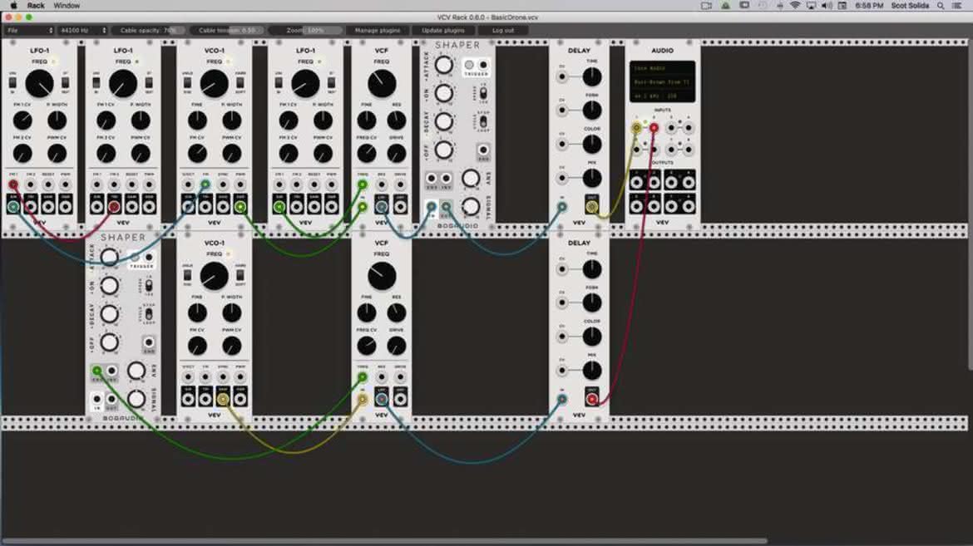Screen dimensions: 973x546
Task: Click the OUT jack of the bottom-row Delay
Action: pos(592,399)
